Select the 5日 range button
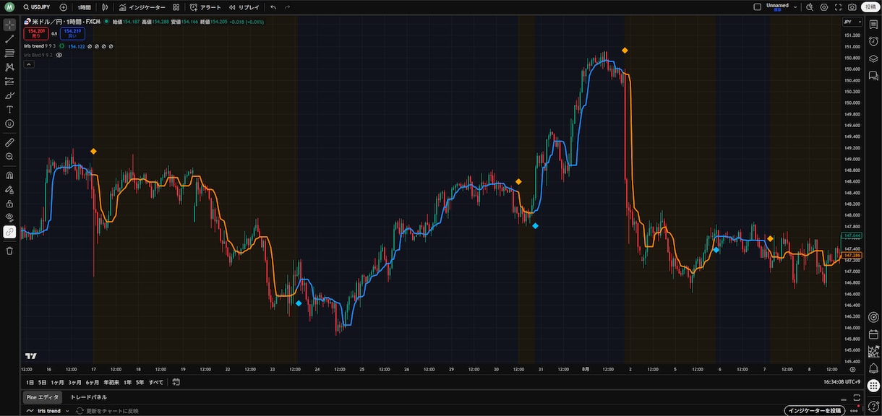 (x=43, y=382)
